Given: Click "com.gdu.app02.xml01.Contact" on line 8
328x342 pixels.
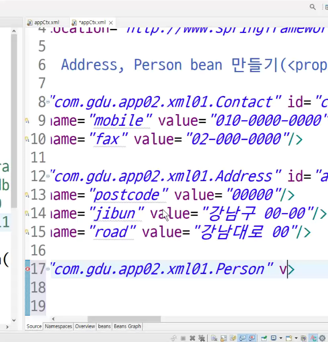Looking at the screenshot, I should pyautogui.click(x=166, y=102).
